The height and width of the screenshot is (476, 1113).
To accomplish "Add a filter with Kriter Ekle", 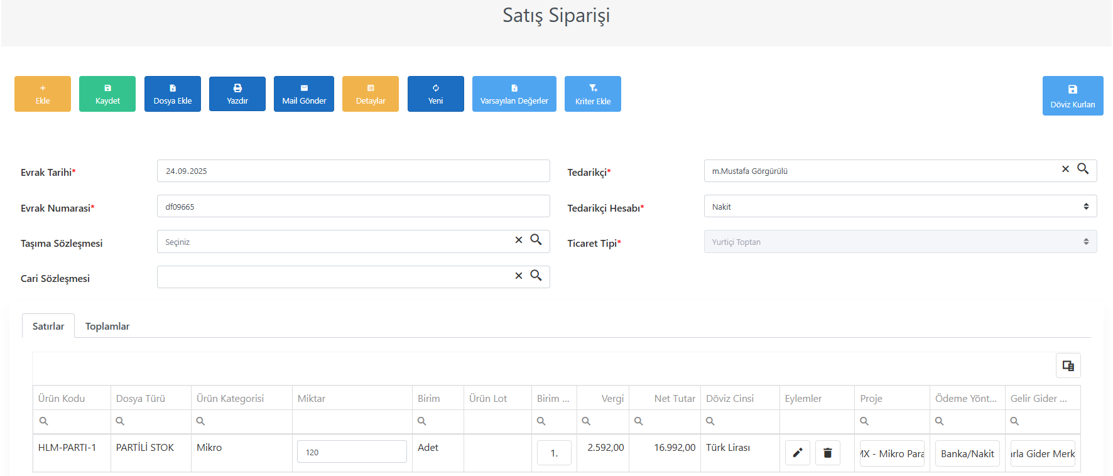I will [x=593, y=94].
